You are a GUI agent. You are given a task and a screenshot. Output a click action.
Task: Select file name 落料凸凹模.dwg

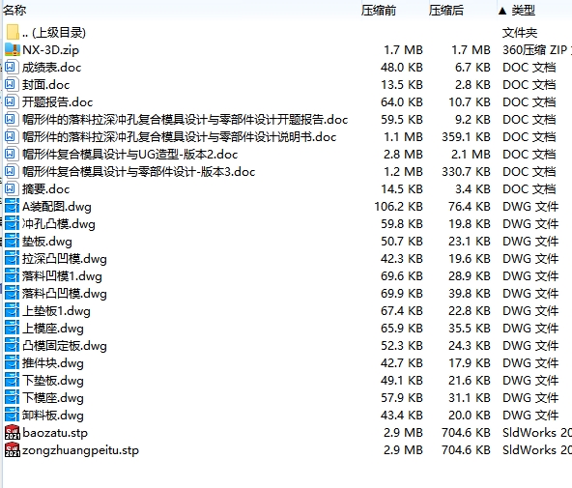point(65,293)
